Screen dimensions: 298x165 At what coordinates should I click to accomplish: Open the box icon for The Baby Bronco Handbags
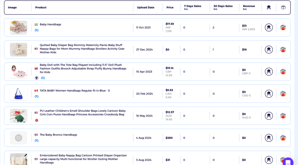coord(283,138)
